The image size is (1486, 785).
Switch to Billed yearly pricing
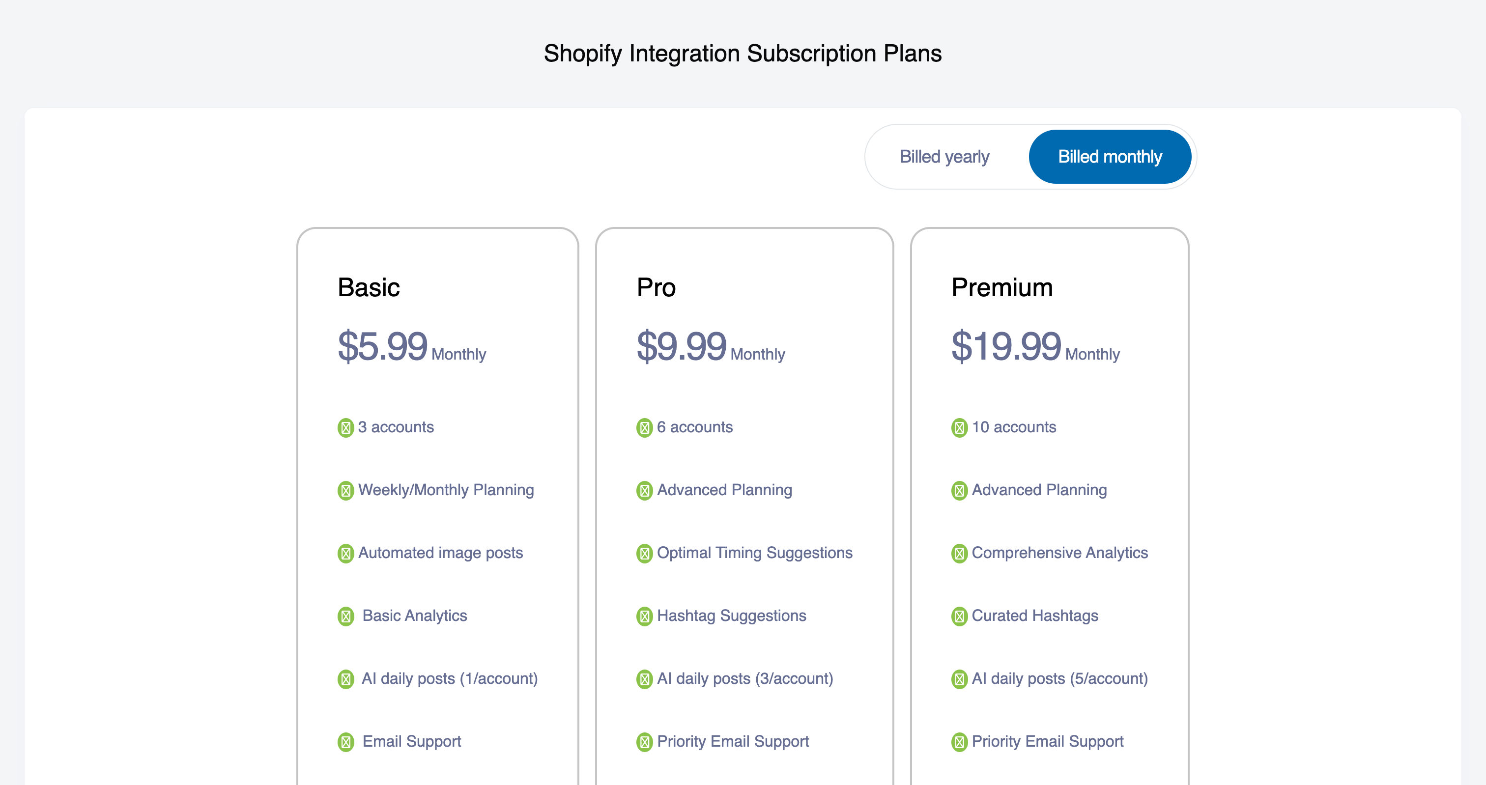[x=944, y=157]
